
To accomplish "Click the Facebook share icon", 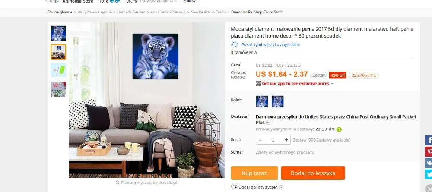I will tap(429, 140).
